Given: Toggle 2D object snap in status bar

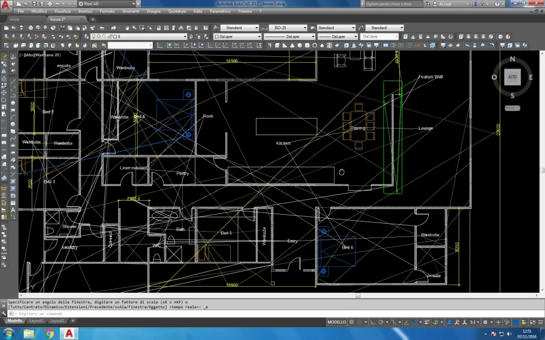Looking at the screenshot, I should click(414, 322).
